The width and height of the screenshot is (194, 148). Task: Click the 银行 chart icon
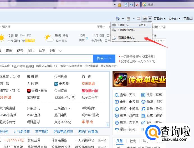coord(143,123)
